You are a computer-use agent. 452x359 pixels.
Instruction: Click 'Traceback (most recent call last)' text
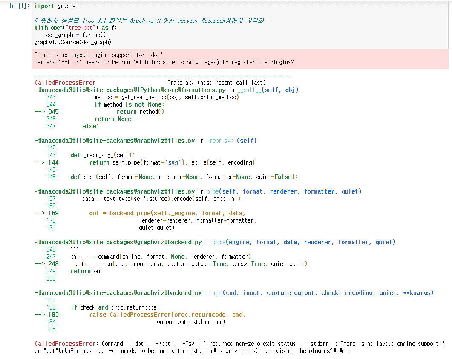[x=216, y=83]
